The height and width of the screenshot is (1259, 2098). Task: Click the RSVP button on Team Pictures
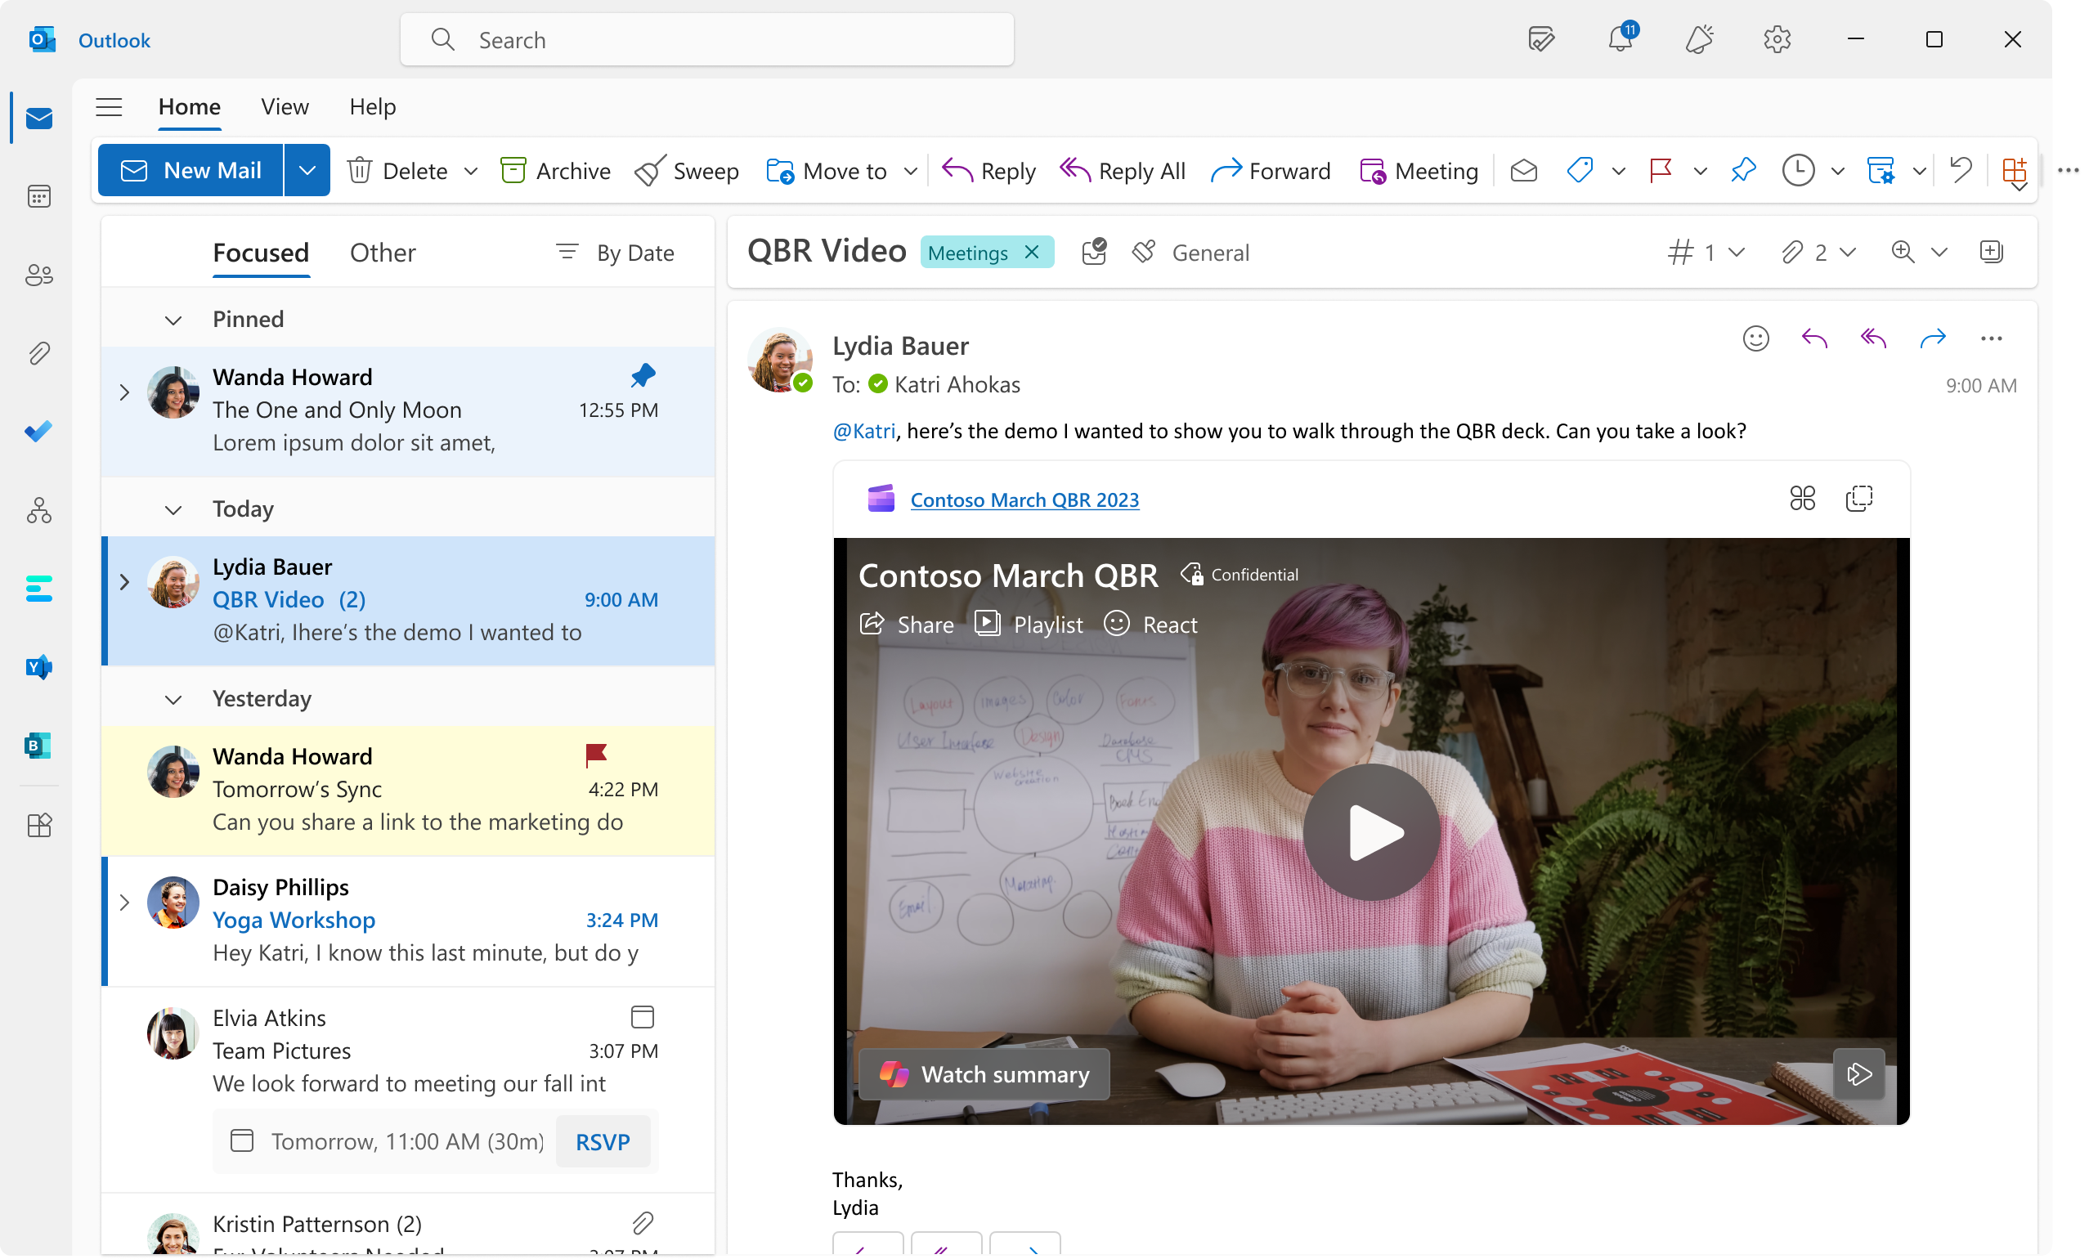click(x=603, y=1141)
